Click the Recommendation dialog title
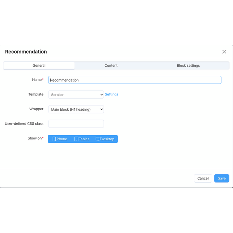233x233 pixels. (26, 52)
